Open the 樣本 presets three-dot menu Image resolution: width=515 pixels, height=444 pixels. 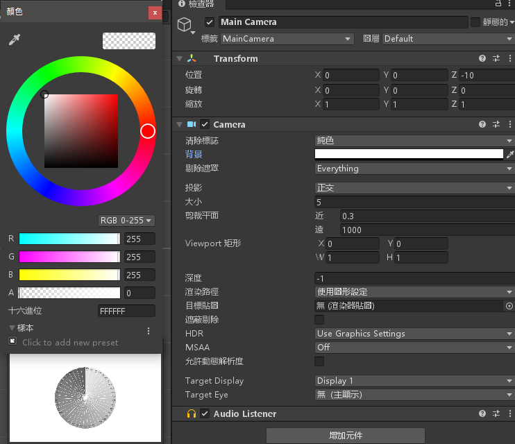pyautogui.click(x=149, y=331)
